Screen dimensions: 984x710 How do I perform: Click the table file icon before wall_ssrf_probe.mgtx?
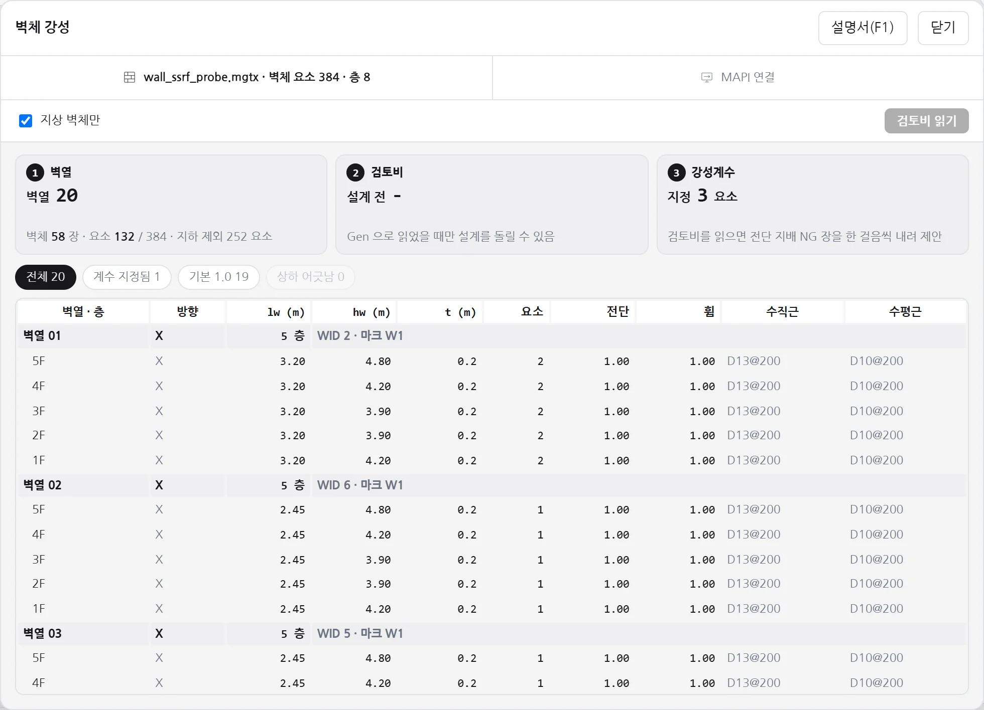[130, 77]
